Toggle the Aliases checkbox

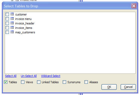pyautogui.click(x=86, y=82)
